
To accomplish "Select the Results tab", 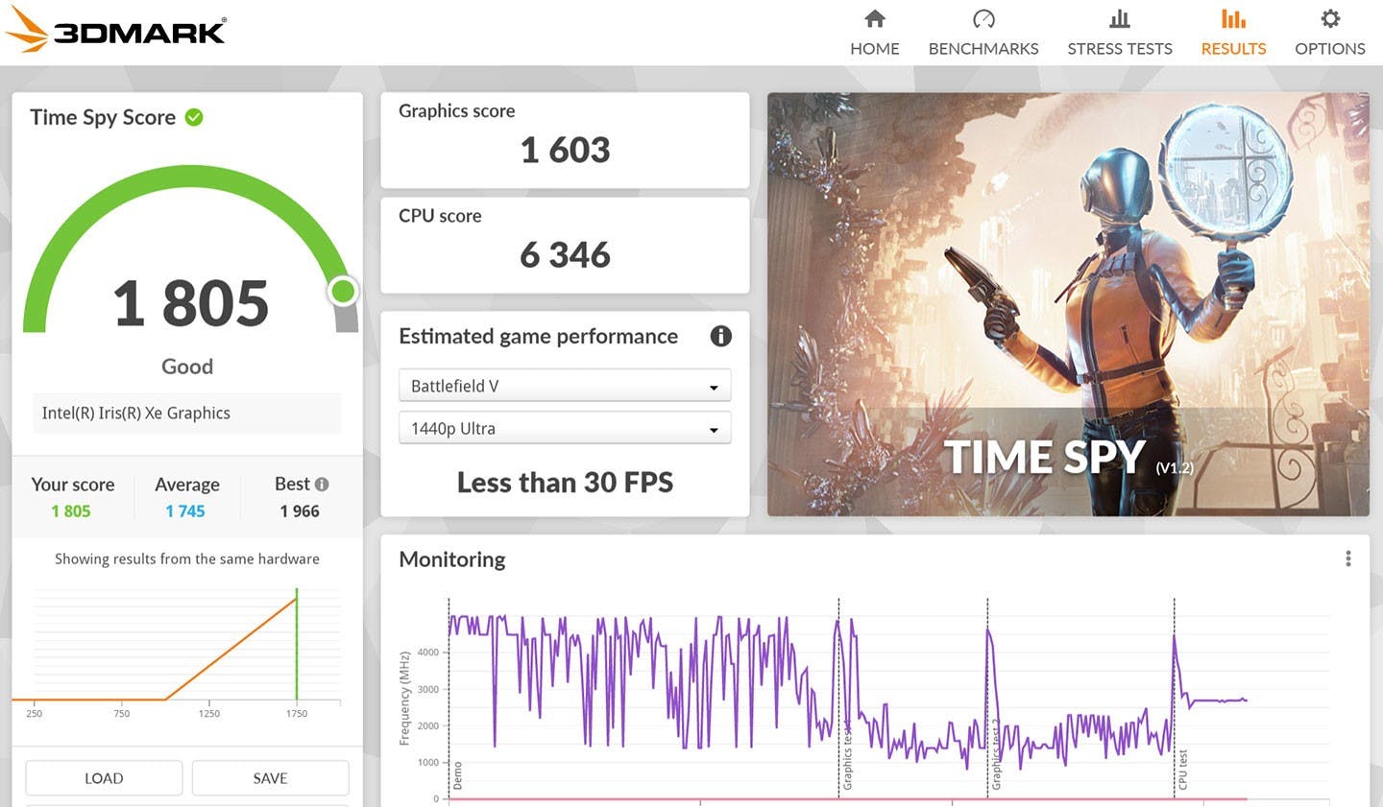I will tap(1233, 33).
